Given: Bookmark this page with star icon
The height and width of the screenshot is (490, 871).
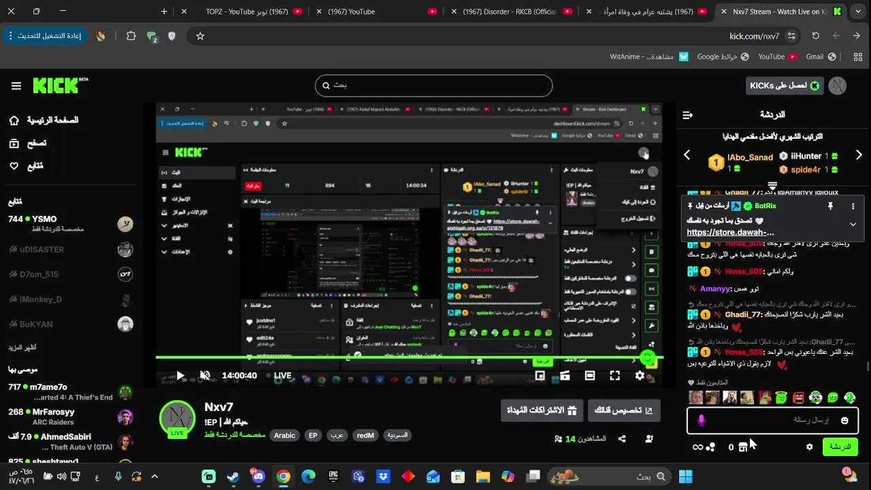Looking at the screenshot, I should (200, 36).
